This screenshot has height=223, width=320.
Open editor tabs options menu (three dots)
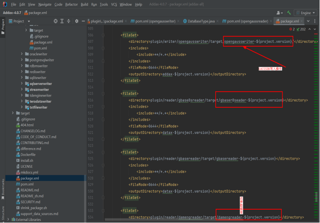pyautogui.click(x=315, y=21)
